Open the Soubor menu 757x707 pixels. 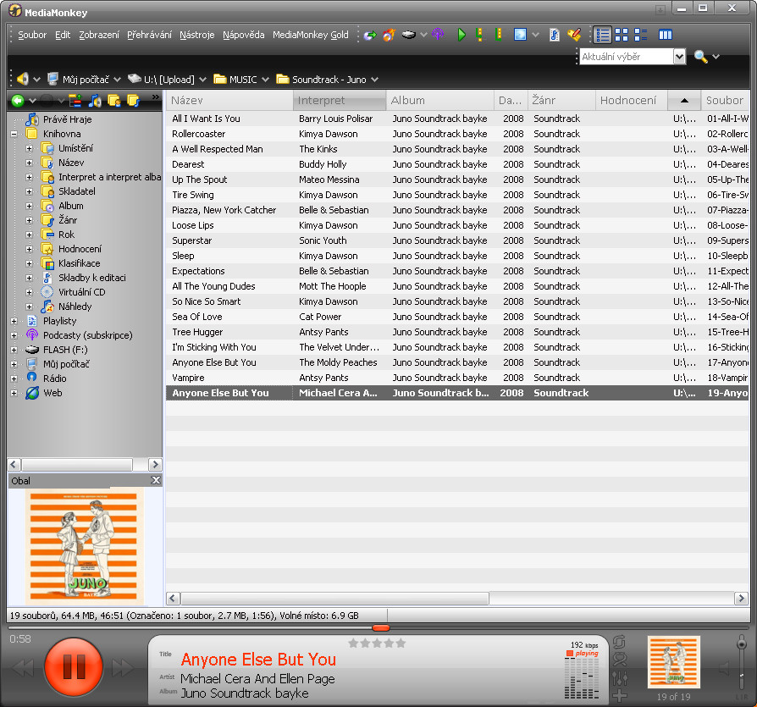click(32, 35)
